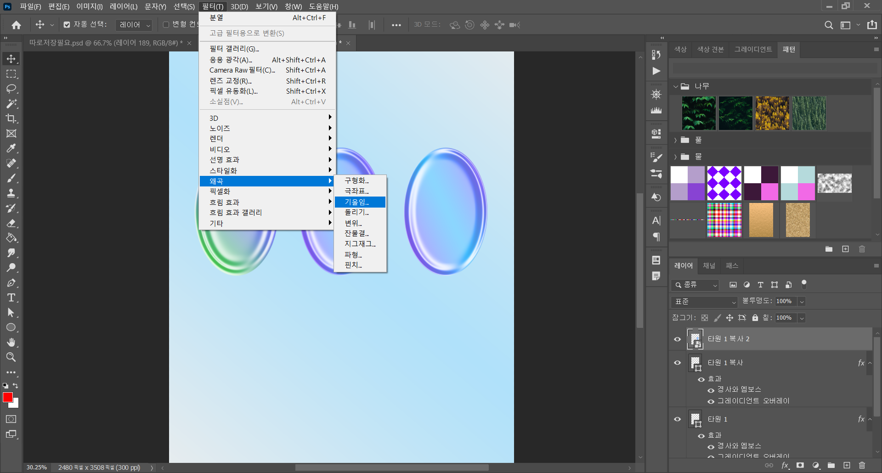Open the 종류 layer filter dropdown
This screenshot has height=473, width=882.
click(x=695, y=285)
